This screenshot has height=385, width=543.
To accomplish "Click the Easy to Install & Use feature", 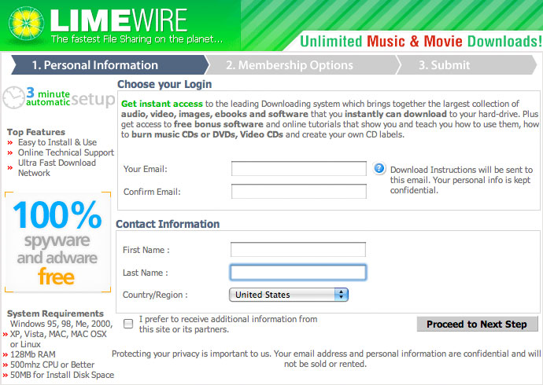I will coord(57,142).
